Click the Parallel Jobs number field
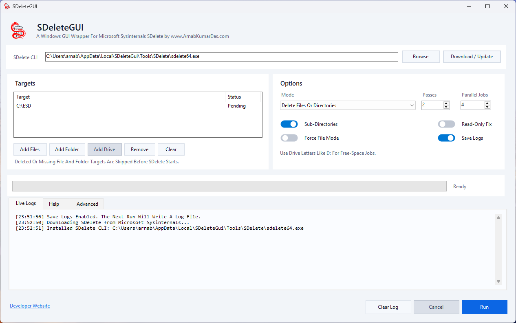Image resolution: width=516 pixels, height=323 pixels. (x=472, y=105)
